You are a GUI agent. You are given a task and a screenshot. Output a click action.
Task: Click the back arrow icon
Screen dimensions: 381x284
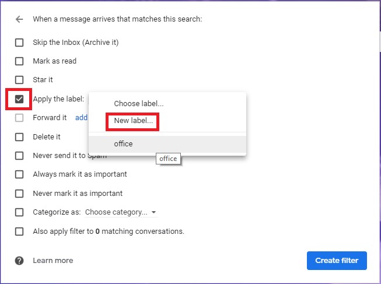coord(19,19)
